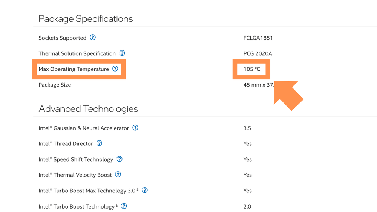
Task: Click Turbo Boost Technology help icon
Action: [124, 206]
